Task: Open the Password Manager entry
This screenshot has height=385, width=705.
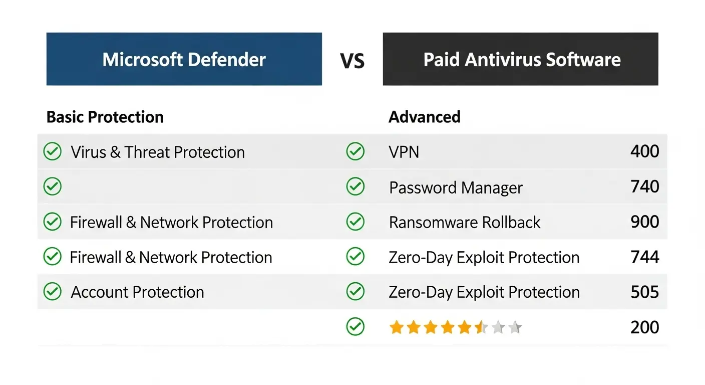Action: [x=456, y=188]
